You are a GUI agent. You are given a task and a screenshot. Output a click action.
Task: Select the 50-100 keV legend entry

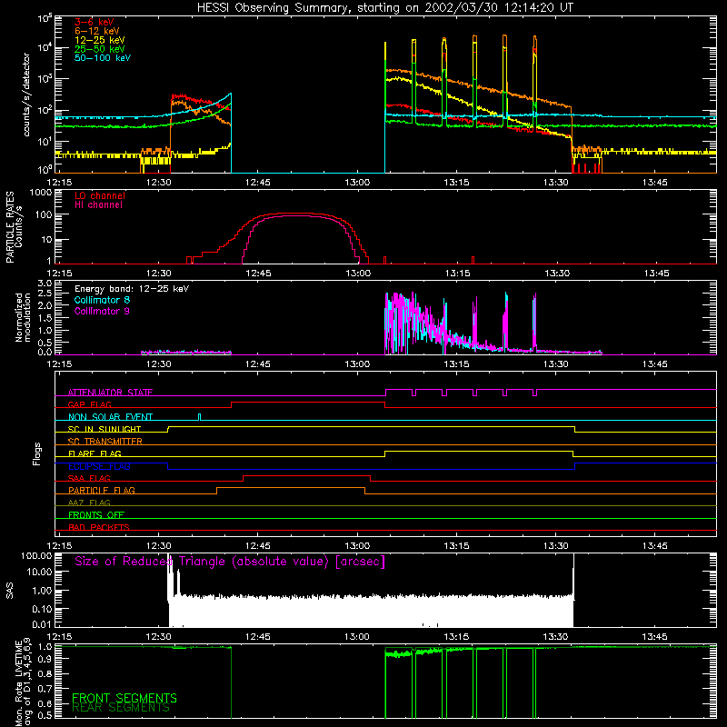coord(103,58)
